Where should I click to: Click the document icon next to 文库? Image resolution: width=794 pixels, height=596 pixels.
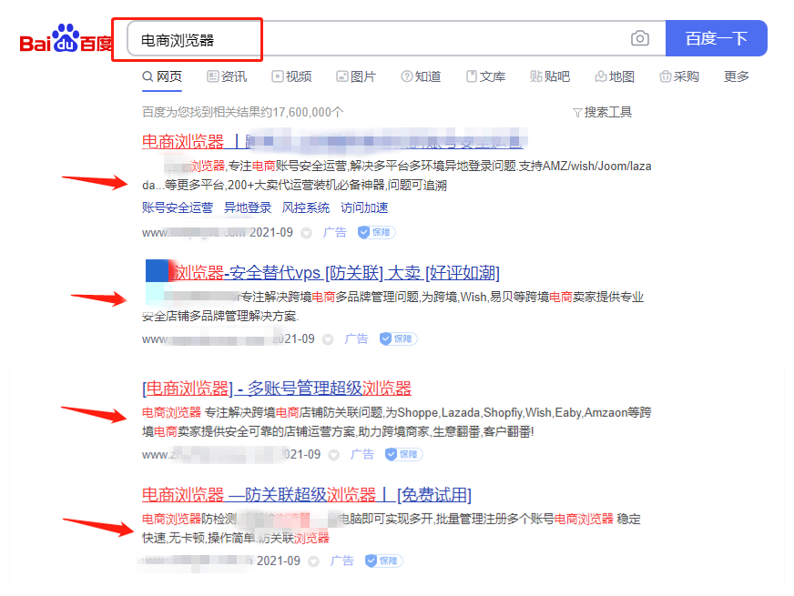[x=470, y=76]
